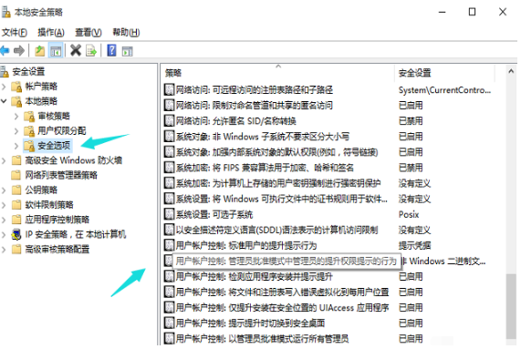The image size is (521, 349).
Task: Click policy icon for 用户帐户控制: 检测应用程序安装并提示提升
Action: (x=169, y=277)
